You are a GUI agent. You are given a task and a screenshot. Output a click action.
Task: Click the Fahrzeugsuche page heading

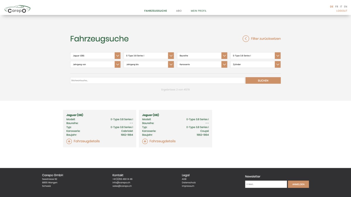pos(99,39)
